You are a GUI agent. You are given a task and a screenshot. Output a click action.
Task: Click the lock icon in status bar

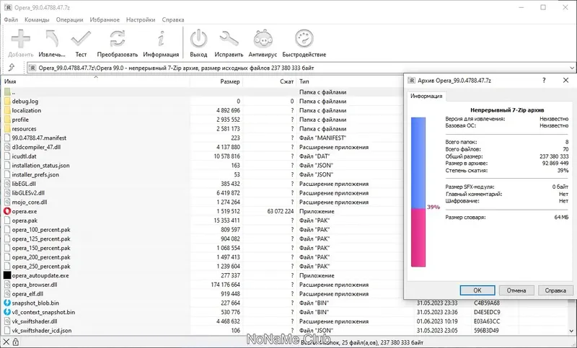click(15, 342)
